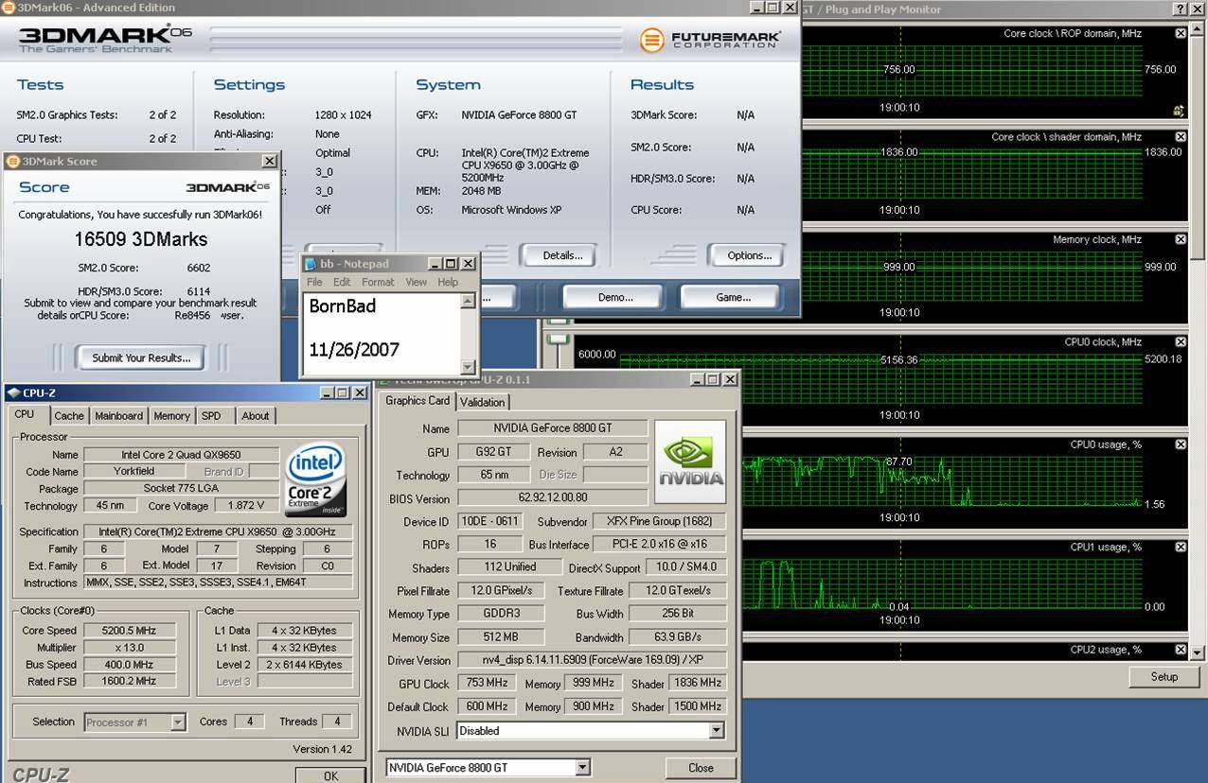Click the Bandwidth value 63.9 GB/s
The height and width of the screenshot is (783, 1208).
click(x=678, y=637)
